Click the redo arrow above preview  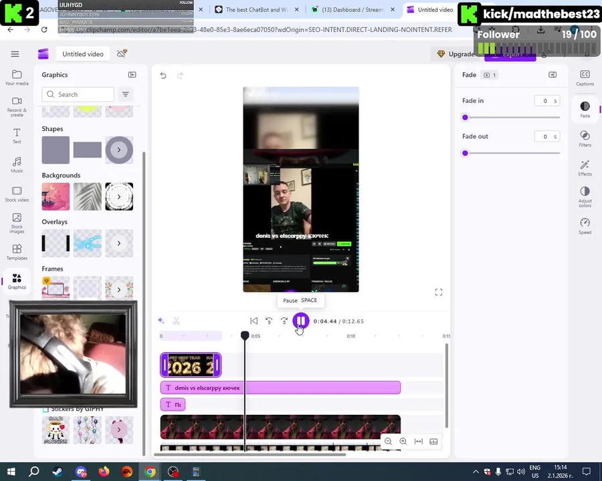tap(180, 75)
